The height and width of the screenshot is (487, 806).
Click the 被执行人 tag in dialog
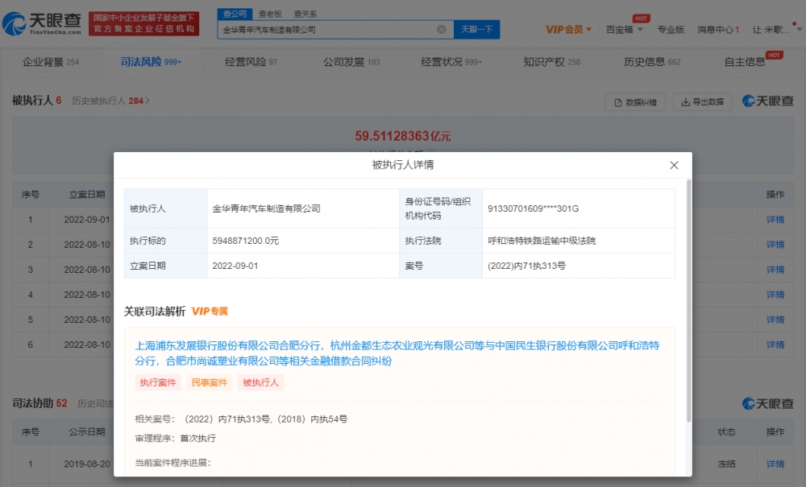point(260,382)
